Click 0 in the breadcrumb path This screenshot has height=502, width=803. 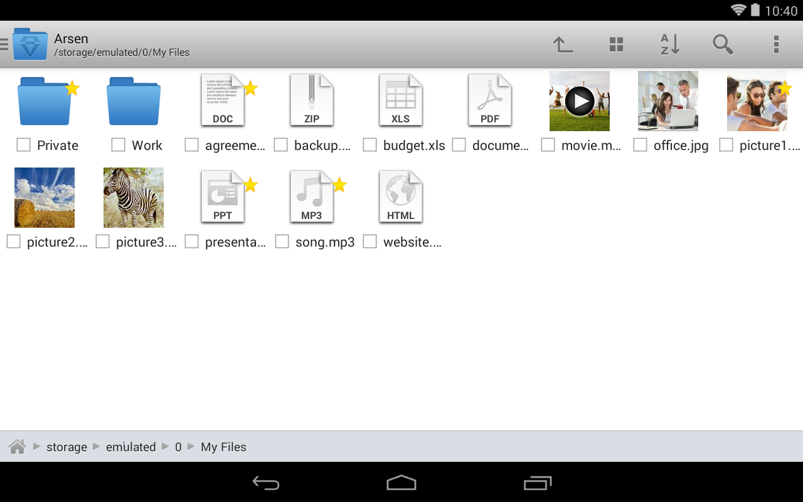[x=178, y=446]
